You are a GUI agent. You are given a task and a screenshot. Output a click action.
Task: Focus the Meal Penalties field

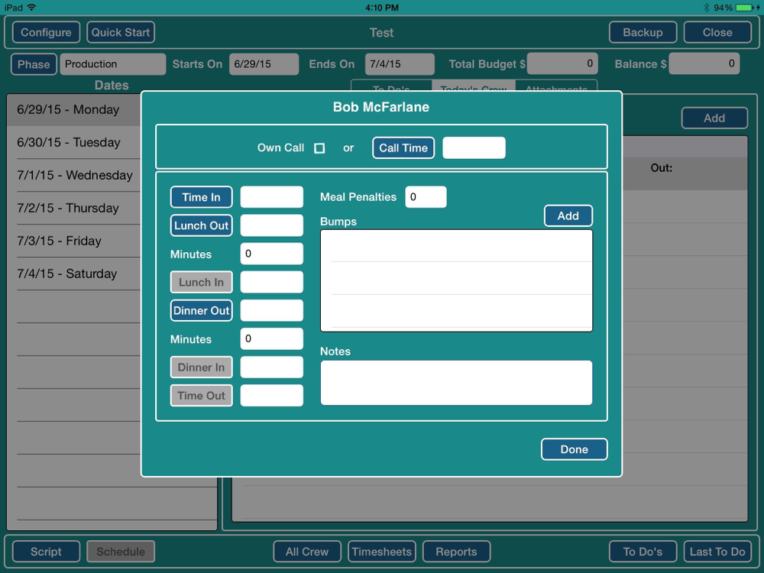tap(426, 197)
